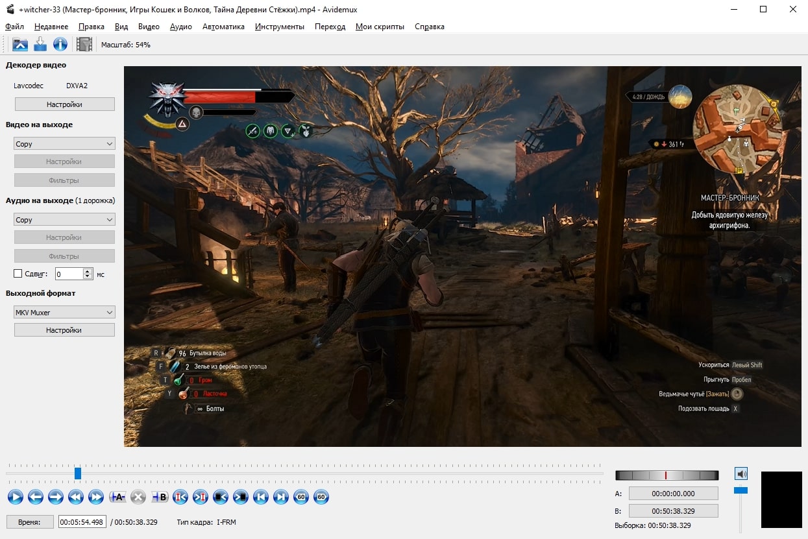Set selection end marker B
The image size is (808, 539).
click(159, 497)
